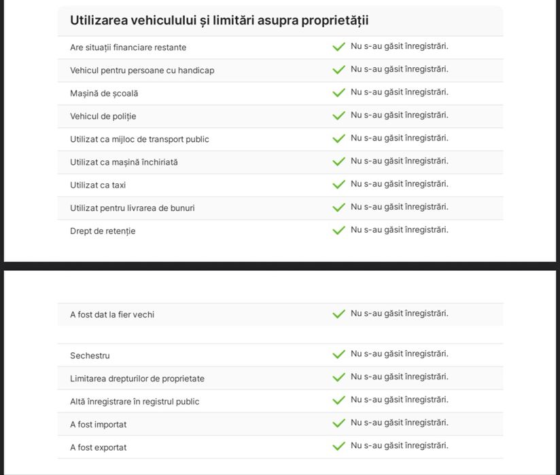
Task: Select 'Altă înregistrare în registrul public' label
Action: click(135, 402)
